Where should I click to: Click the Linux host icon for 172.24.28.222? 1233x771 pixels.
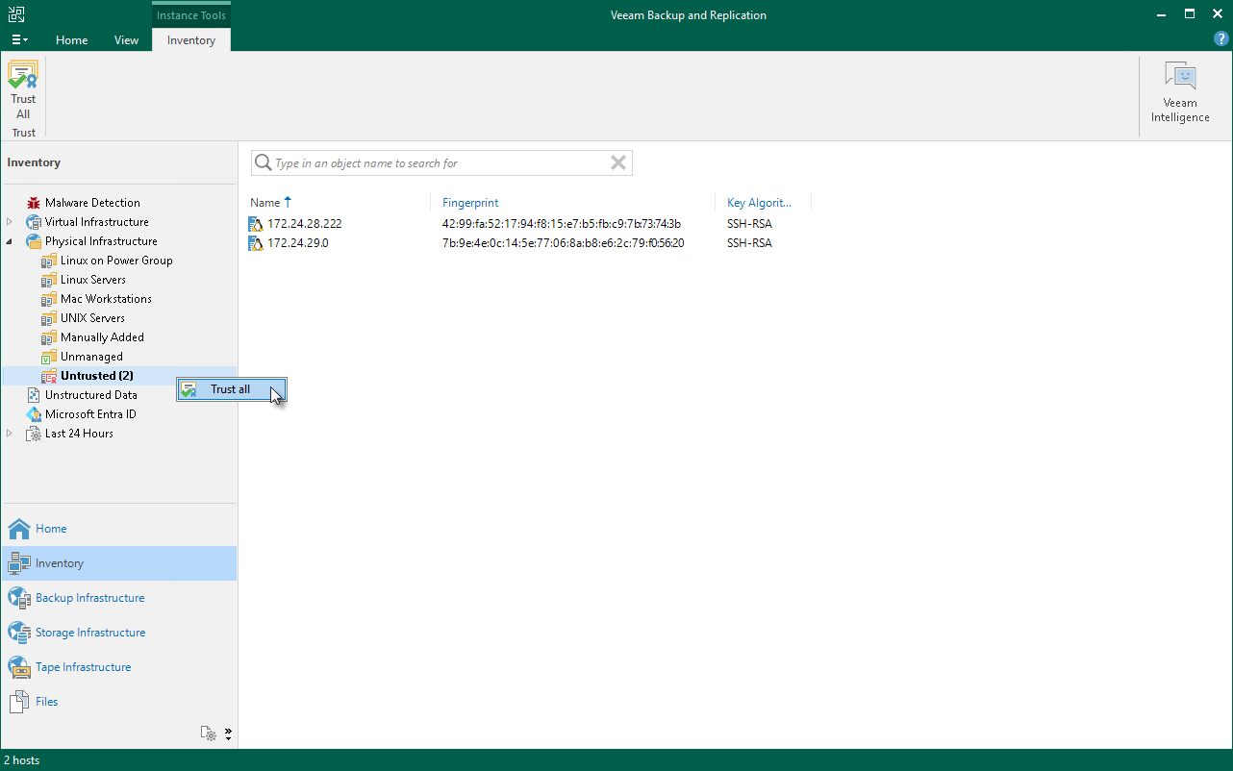[x=256, y=224]
